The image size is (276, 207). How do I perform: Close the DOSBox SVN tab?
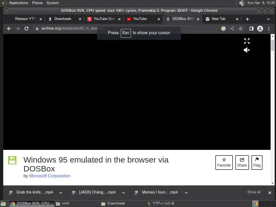tap(198, 19)
